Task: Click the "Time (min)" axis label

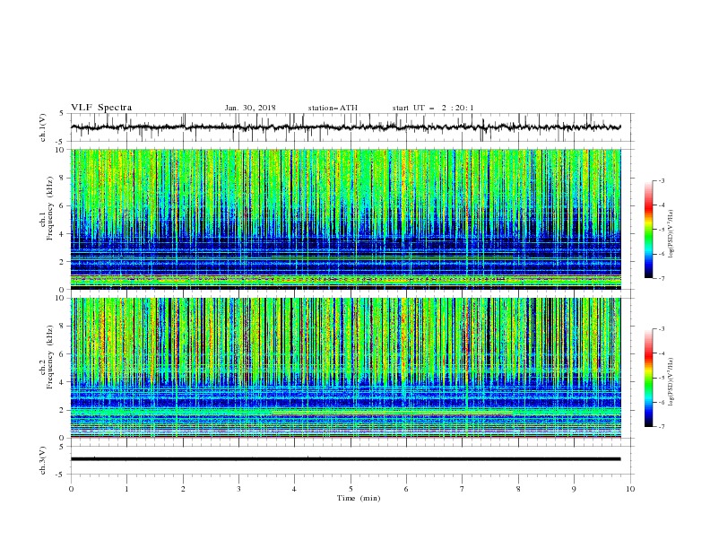Action: click(x=359, y=498)
